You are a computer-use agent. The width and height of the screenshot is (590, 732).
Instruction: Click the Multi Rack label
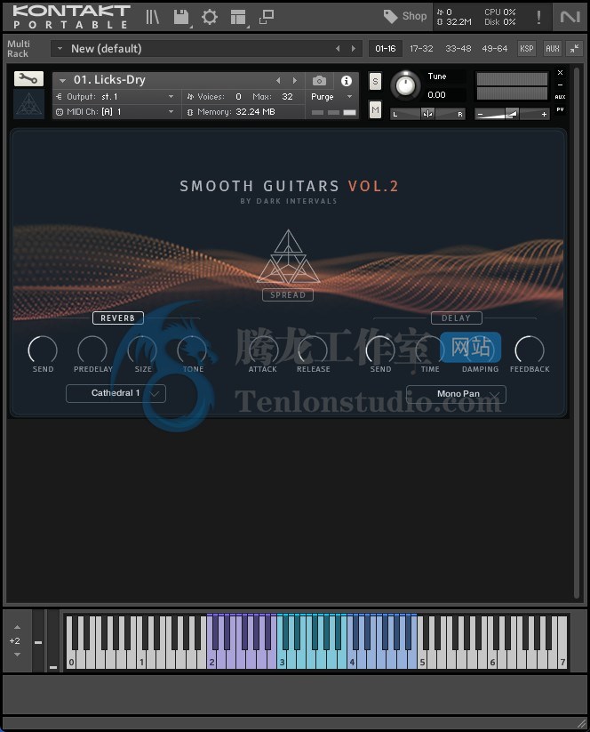click(x=18, y=49)
